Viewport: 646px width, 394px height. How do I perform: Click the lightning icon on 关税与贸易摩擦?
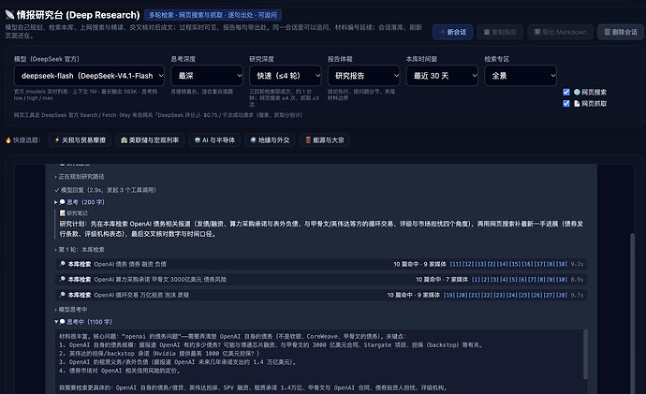click(57, 140)
